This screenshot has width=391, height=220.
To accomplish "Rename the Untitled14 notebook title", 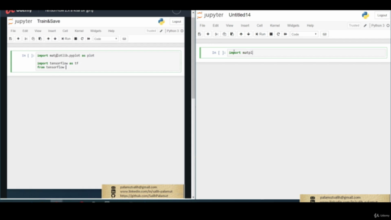I will pyautogui.click(x=239, y=15).
